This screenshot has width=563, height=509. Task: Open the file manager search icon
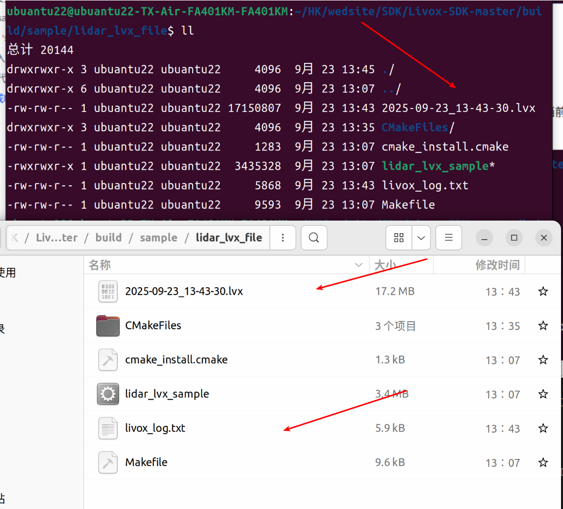point(314,238)
